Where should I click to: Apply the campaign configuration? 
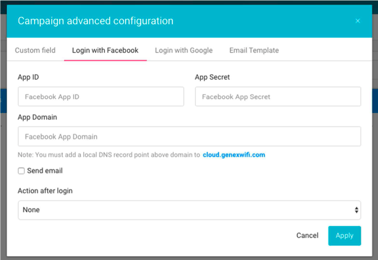(344, 236)
